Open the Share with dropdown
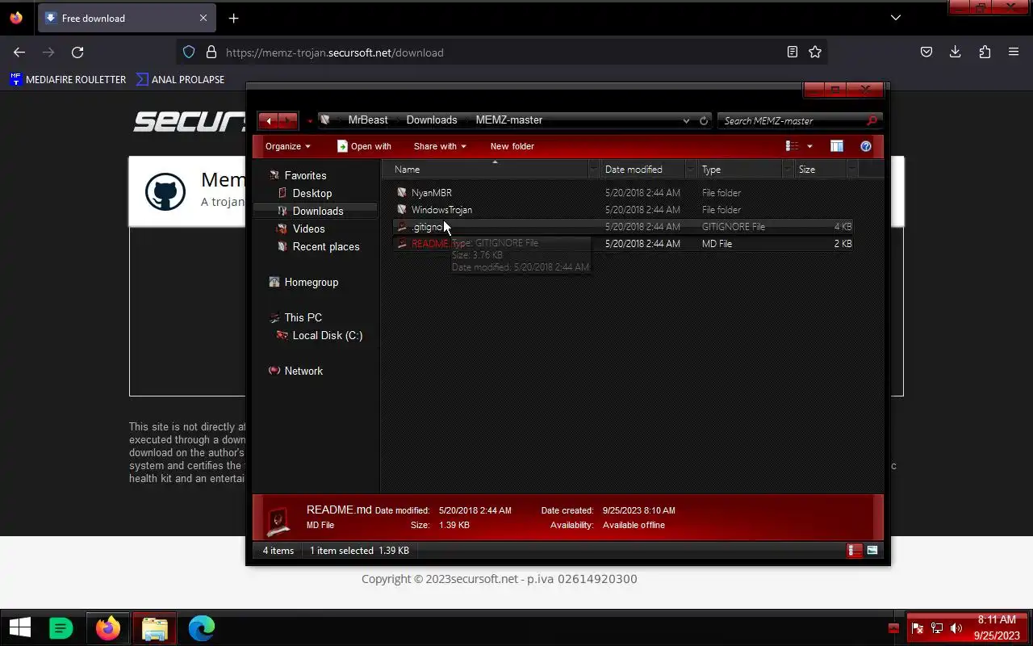This screenshot has width=1033, height=646. [x=440, y=146]
